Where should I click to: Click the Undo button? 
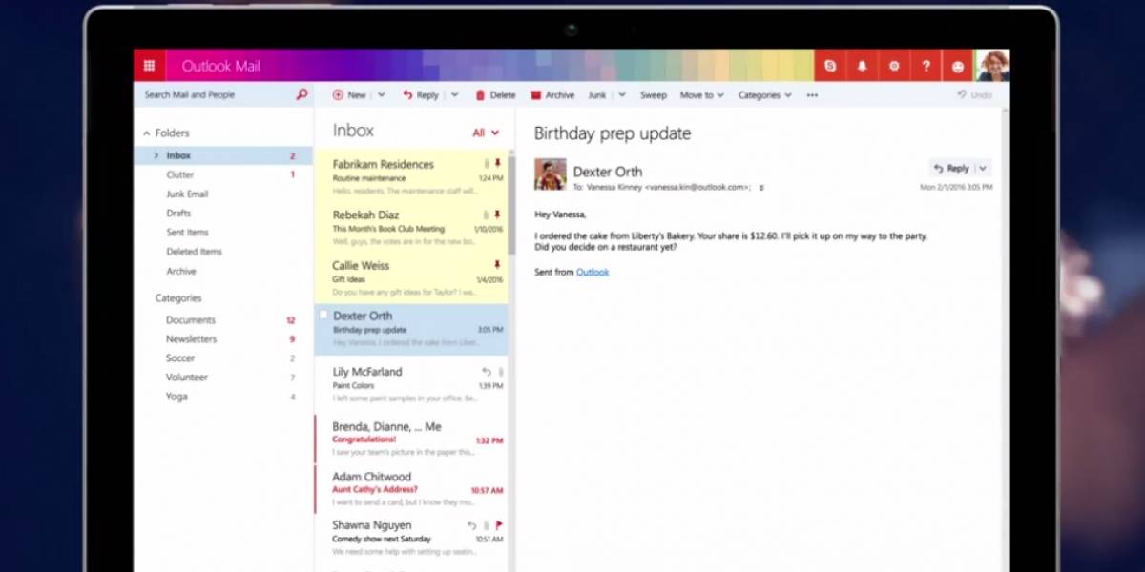click(x=974, y=95)
